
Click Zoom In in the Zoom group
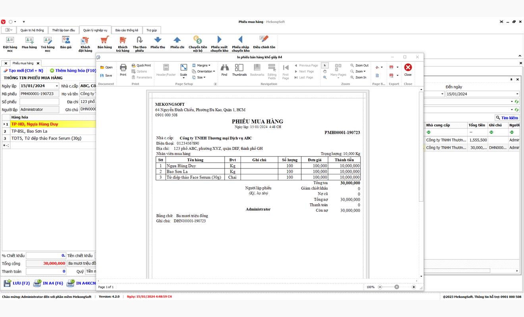358,77
